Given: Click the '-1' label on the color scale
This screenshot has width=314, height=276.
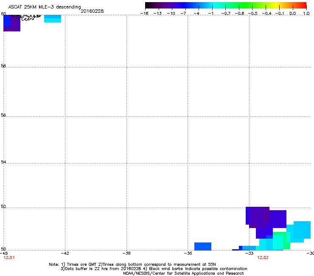Looking at the screenshot, I should 210,14.
